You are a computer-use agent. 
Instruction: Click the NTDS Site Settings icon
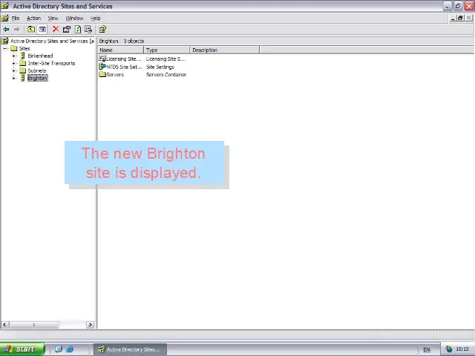pyautogui.click(x=102, y=67)
